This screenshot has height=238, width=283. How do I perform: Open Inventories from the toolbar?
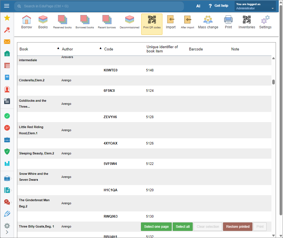coord(246,22)
